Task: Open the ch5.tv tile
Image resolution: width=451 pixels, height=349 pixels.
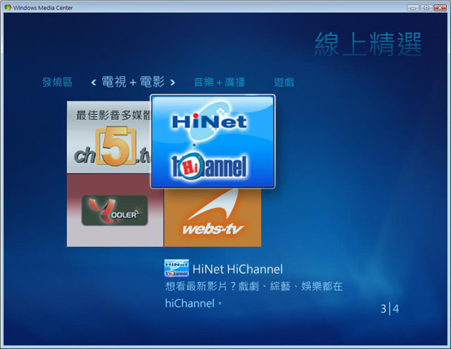Action: (109, 137)
